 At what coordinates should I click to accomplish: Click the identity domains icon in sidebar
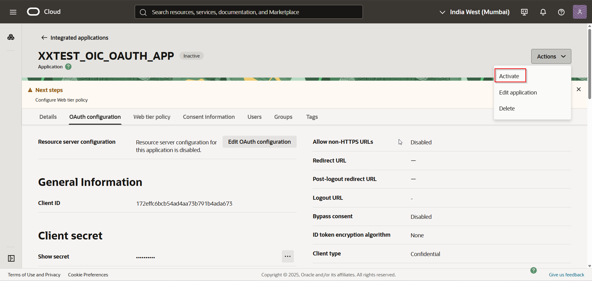pos(11,37)
